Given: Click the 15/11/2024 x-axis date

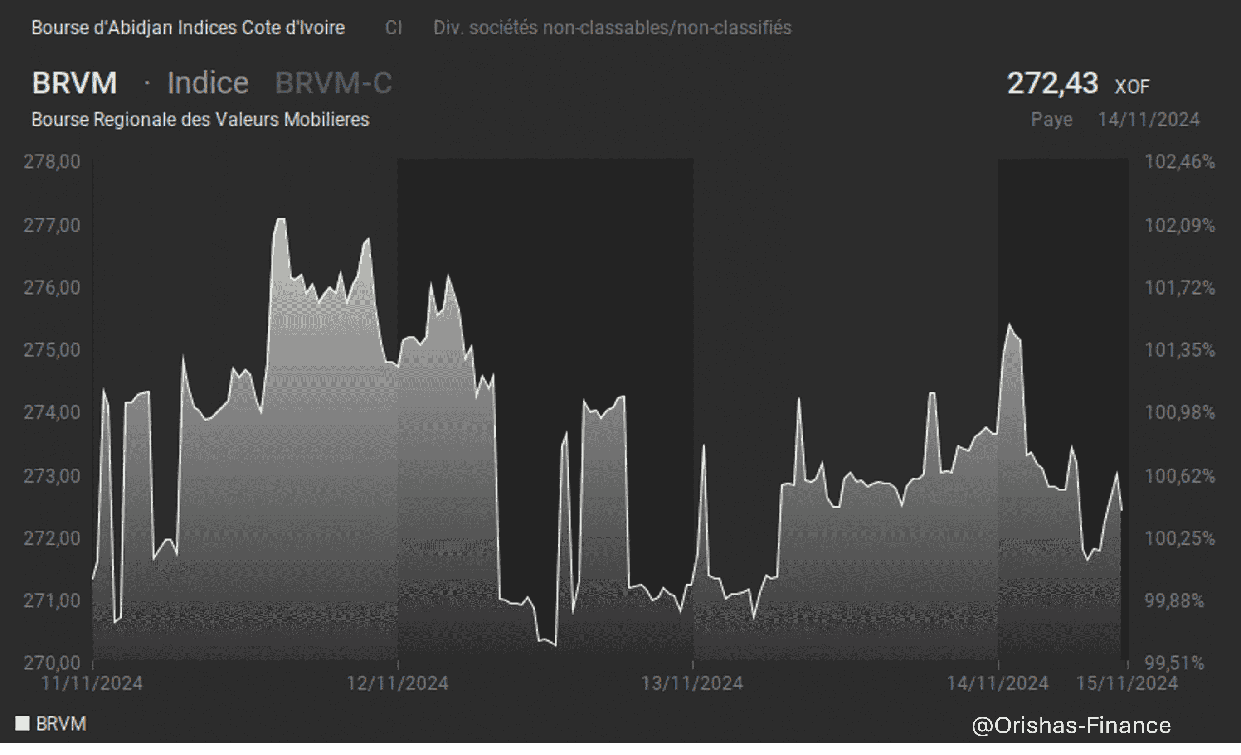Looking at the screenshot, I should [x=1127, y=683].
